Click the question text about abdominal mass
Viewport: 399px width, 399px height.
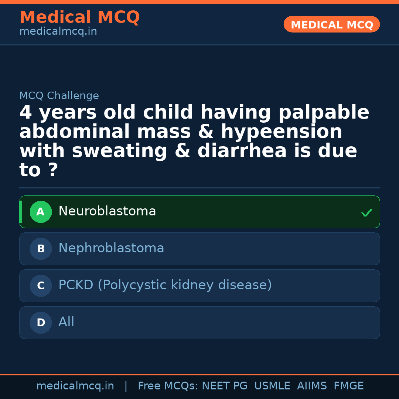pos(194,141)
